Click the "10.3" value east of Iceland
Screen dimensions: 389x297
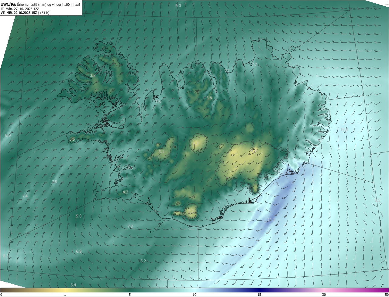click(344, 129)
